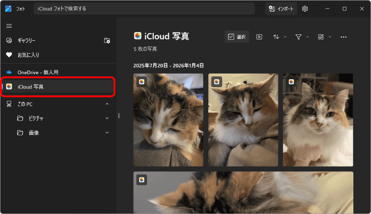The height and width of the screenshot is (214, 371).
Task: Click the iCloud badge on second photo
Action: [x=217, y=82]
